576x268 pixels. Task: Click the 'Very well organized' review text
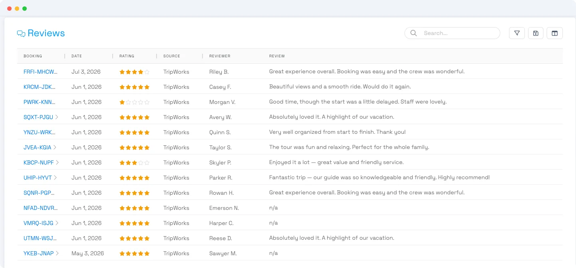click(338, 132)
